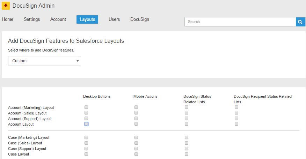The width and height of the screenshot is (306, 159).
Task: Check Desktop Buttons for Case (Support) Layout
Action: coord(86,149)
